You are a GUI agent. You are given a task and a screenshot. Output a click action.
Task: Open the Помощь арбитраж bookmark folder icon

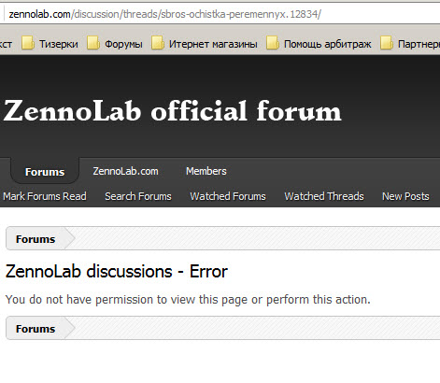click(x=273, y=43)
